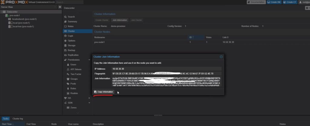This screenshot has width=310, height=126.
Task: Collapse the Permissions submenu arrow
Action: 89,60
